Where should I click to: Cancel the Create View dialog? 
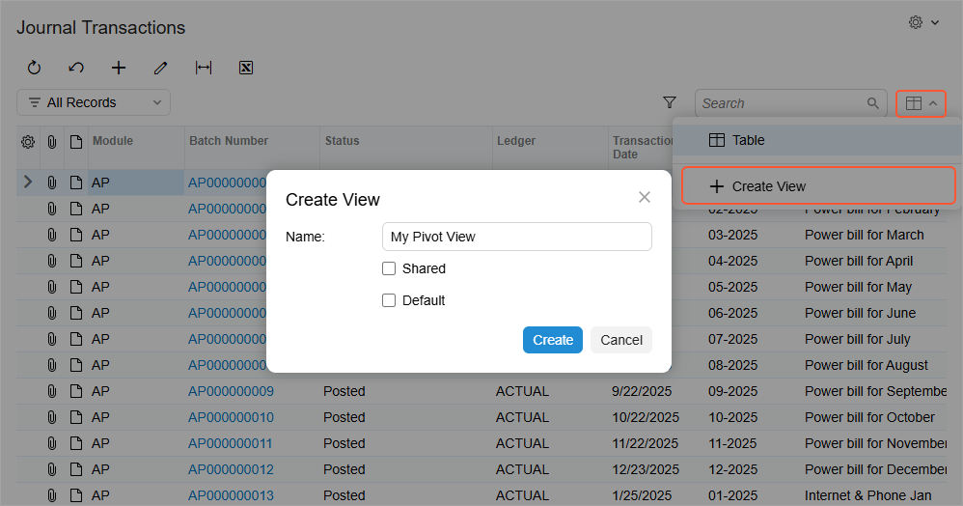coord(621,340)
